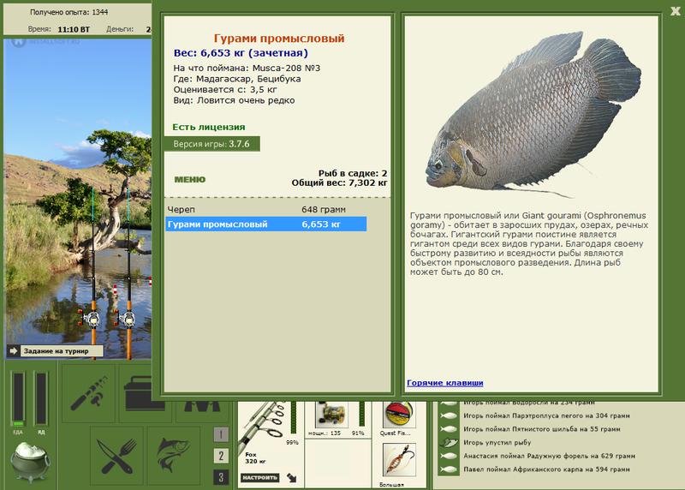Select rod slot 2
This screenshot has width=685, height=490.
[x=221, y=456]
